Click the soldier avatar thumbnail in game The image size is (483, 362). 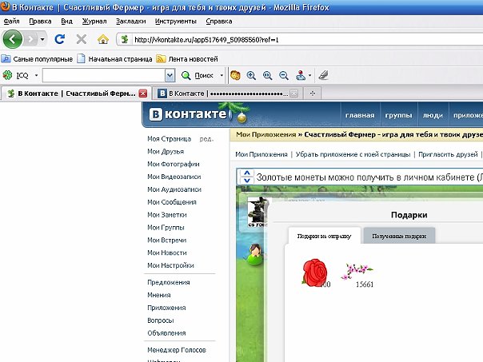point(257,213)
